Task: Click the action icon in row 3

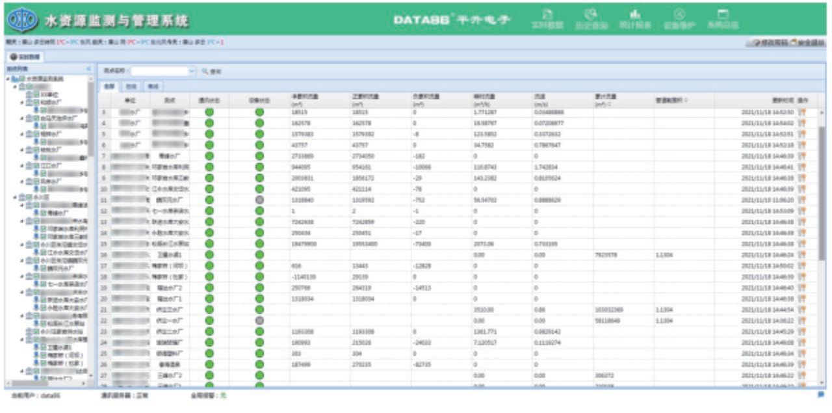Action: pyautogui.click(x=802, y=134)
